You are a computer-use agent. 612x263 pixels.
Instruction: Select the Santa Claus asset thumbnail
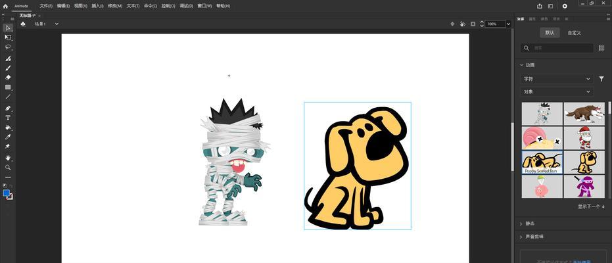[584, 137]
